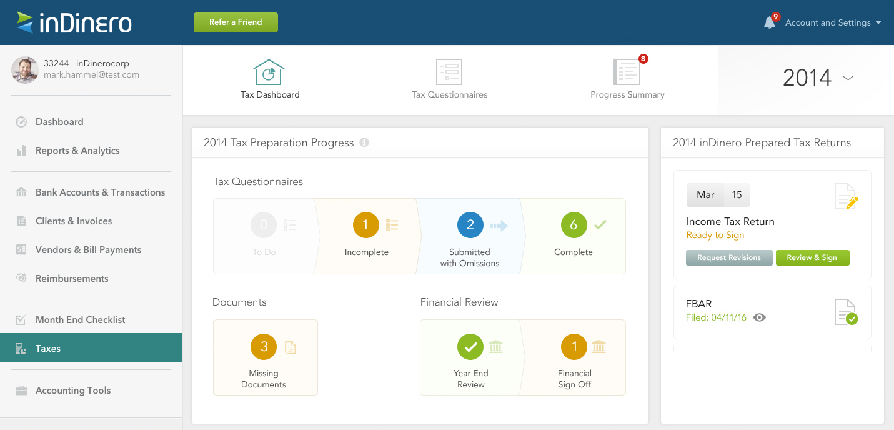Click the orange 1 Incomplete circle
This screenshot has width=894, height=430.
tap(366, 226)
